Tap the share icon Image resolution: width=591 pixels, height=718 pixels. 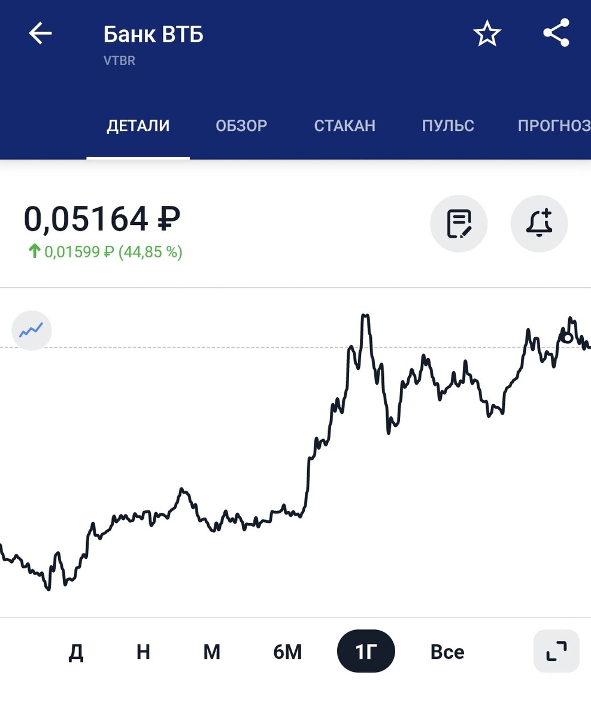(556, 33)
